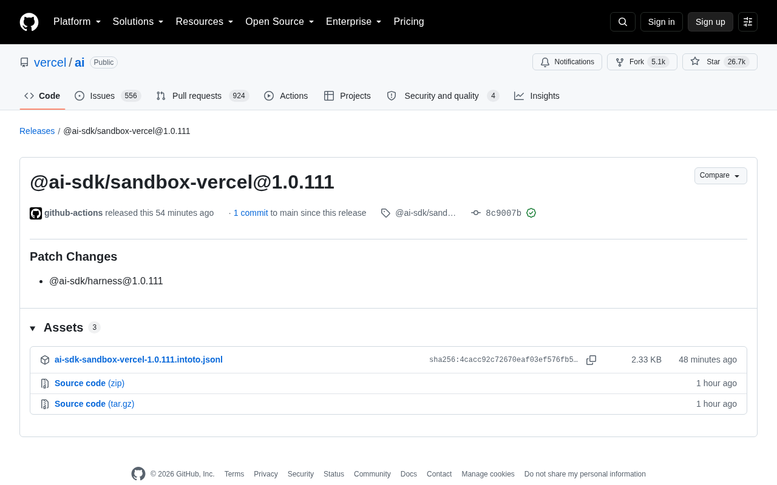Image resolution: width=777 pixels, height=485 pixels.
Task: Click Manage cookies in footer
Action: pos(488,474)
